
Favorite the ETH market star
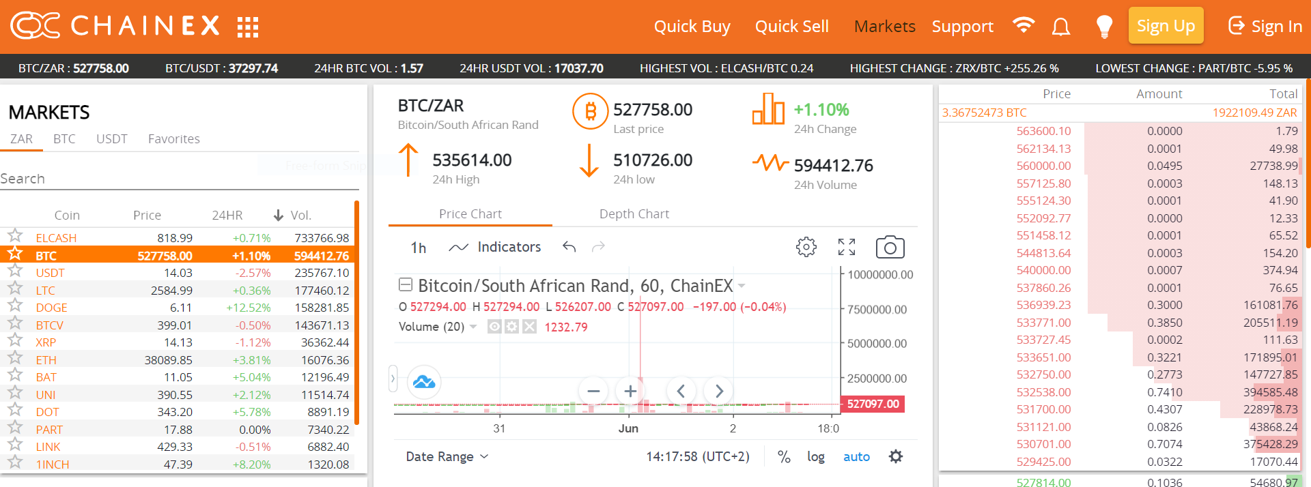pos(15,358)
